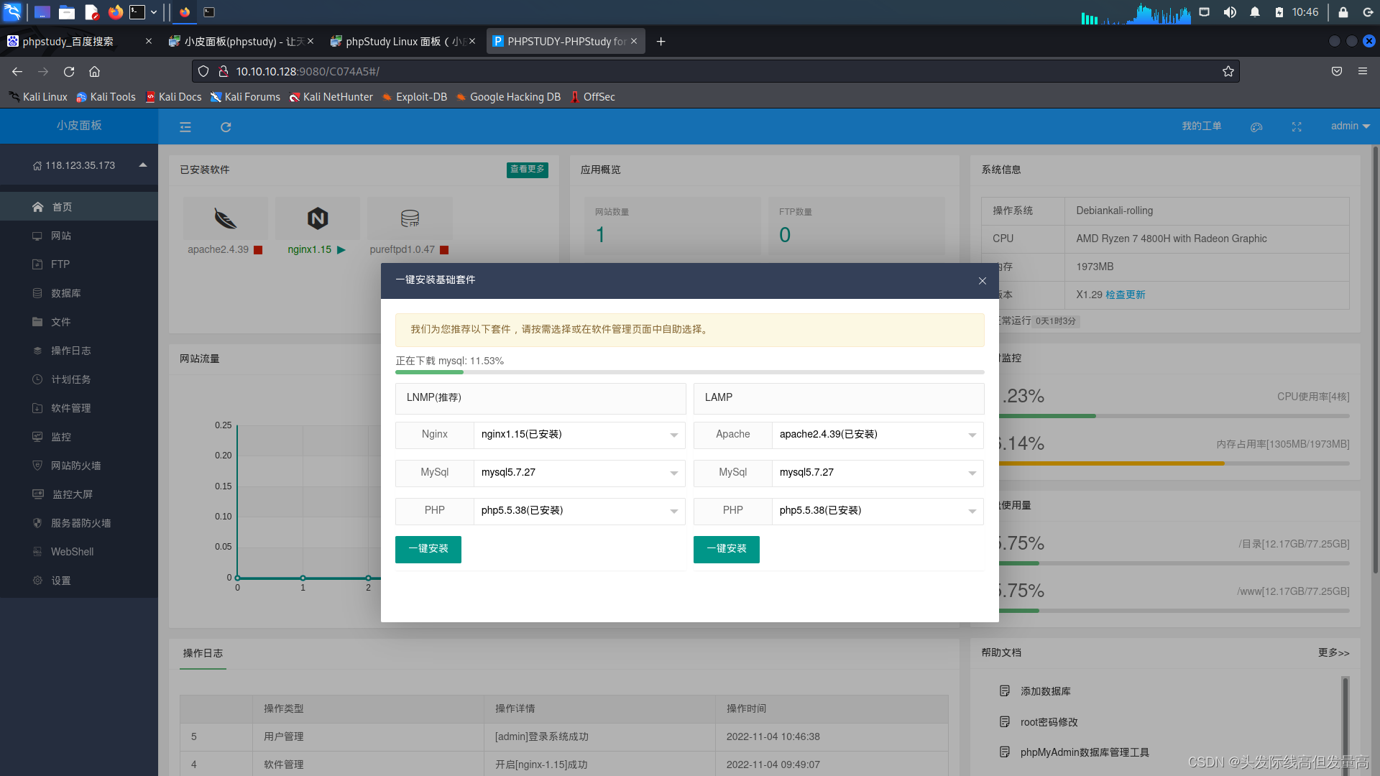The image size is (1380, 776).
Task: Click the sidebar collapse menu icon
Action: (x=185, y=127)
